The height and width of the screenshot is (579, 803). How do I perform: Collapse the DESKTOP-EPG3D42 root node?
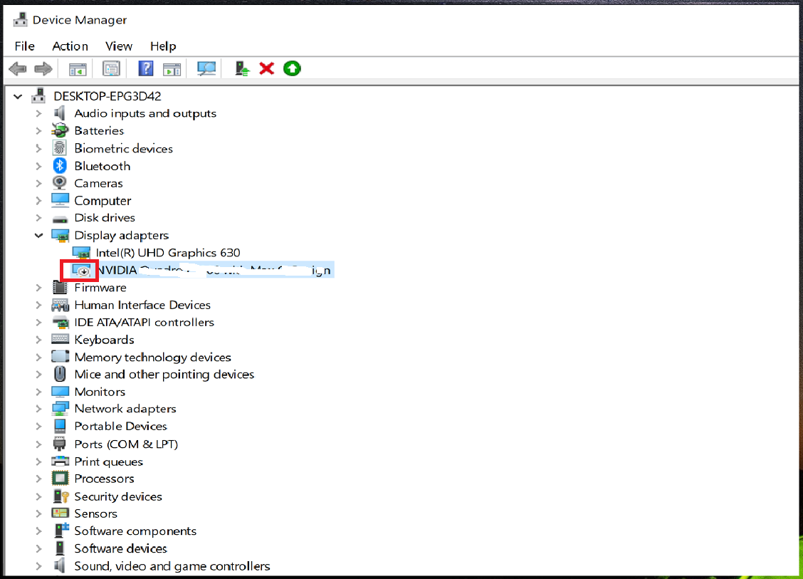tap(18, 96)
